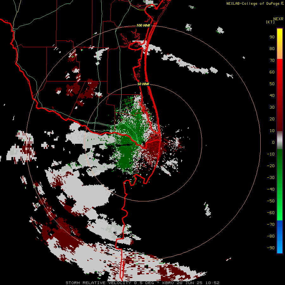
Task: Click the '10' value on the velocity scale
Action: point(272,131)
